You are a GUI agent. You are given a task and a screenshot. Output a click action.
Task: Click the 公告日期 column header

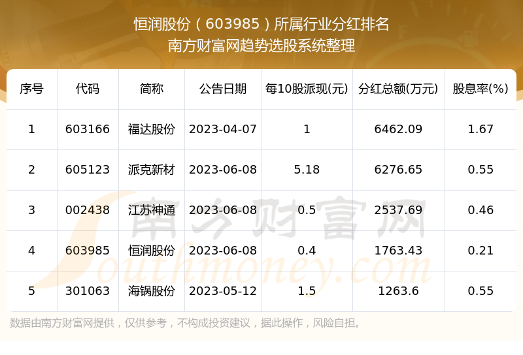pyautogui.click(x=223, y=89)
